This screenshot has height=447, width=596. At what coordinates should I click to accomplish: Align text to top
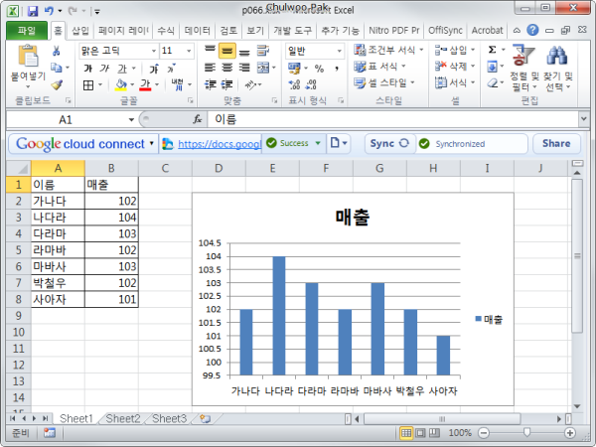point(210,51)
